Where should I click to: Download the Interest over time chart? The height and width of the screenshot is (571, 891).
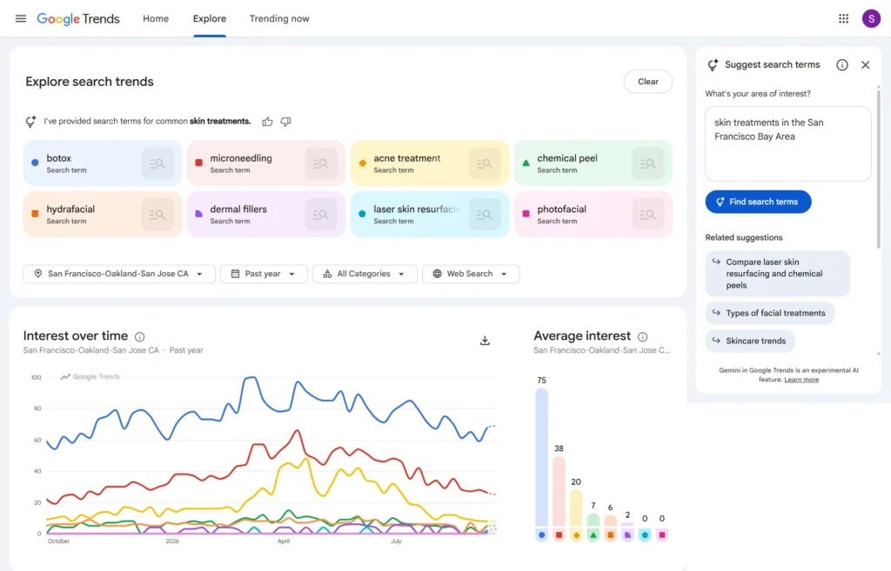click(x=485, y=341)
